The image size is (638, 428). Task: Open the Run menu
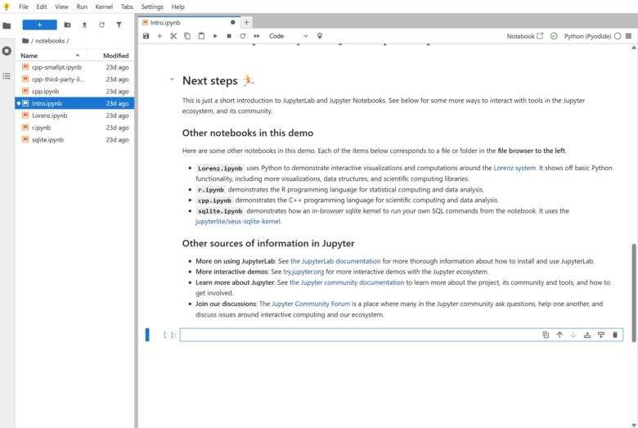[x=82, y=7]
